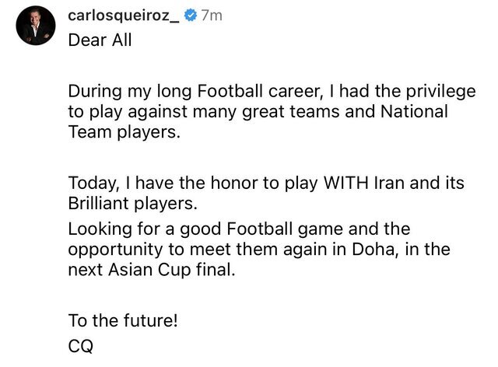Click the capitalized word WITH

[x=338, y=183]
